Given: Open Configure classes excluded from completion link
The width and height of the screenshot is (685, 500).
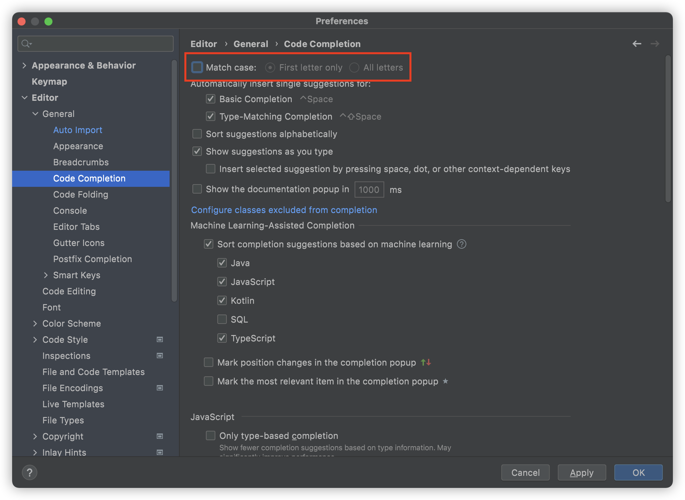Looking at the screenshot, I should [284, 210].
